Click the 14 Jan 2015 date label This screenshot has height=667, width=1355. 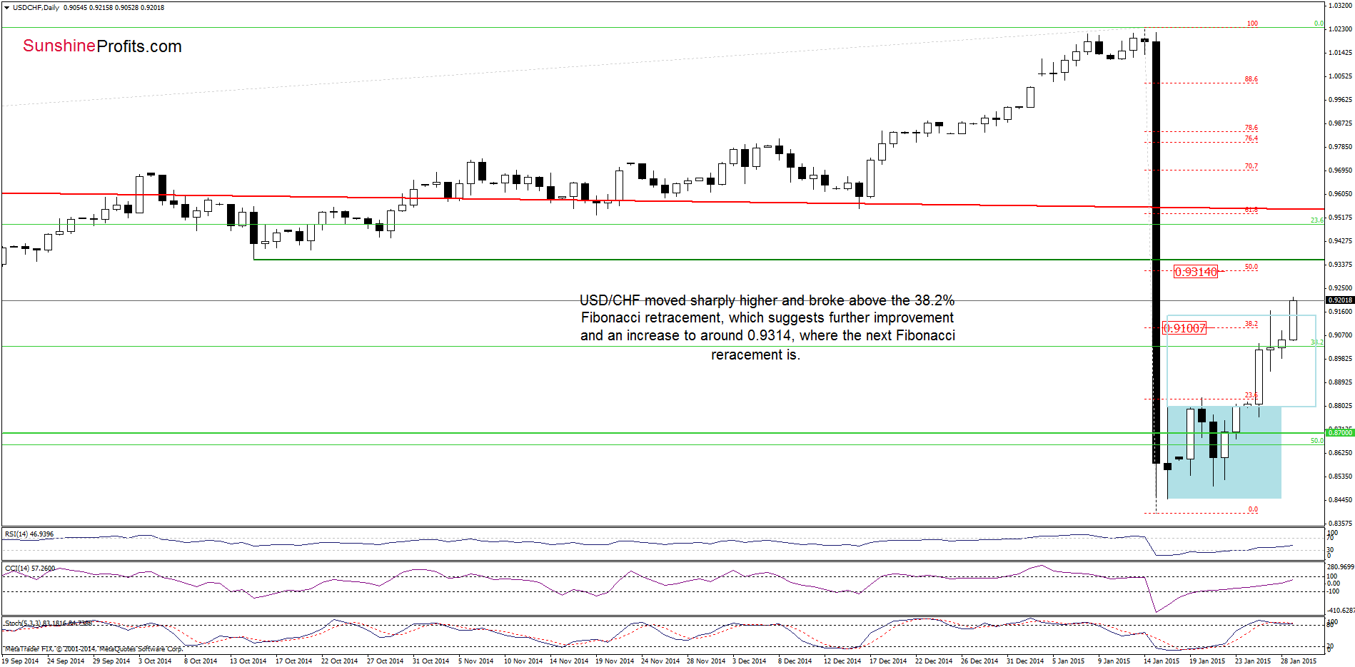pos(1161,661)
